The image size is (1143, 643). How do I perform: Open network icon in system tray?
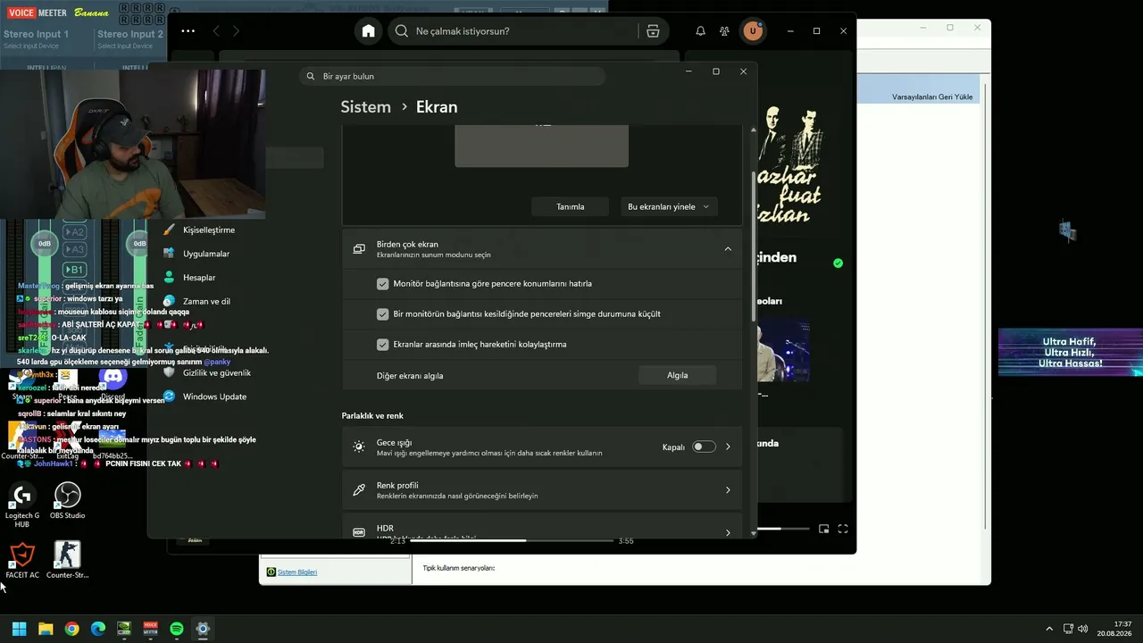(x=1067, y=629)
